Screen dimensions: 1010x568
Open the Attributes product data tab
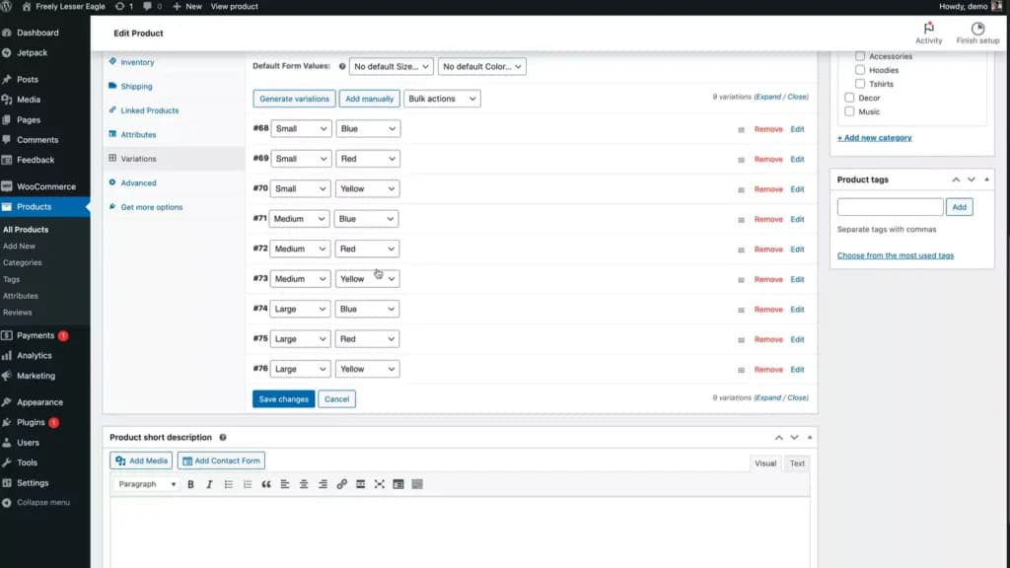138,134
